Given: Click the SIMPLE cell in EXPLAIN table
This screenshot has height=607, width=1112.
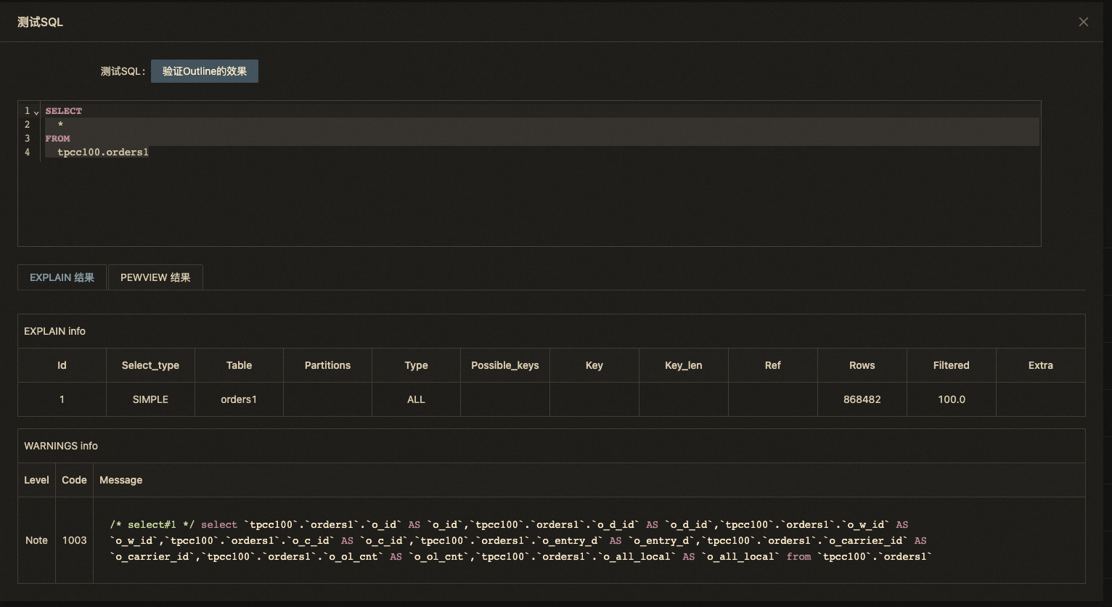Looking at the screenshot, I should [x=150, y=399].
